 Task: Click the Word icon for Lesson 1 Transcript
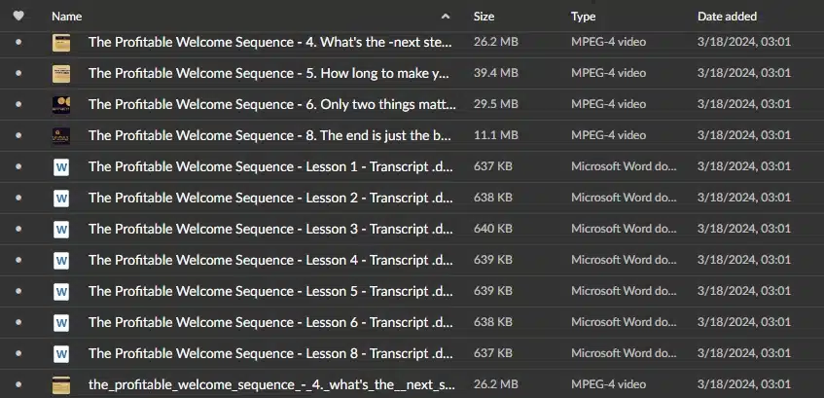click(x=61, y=166)
